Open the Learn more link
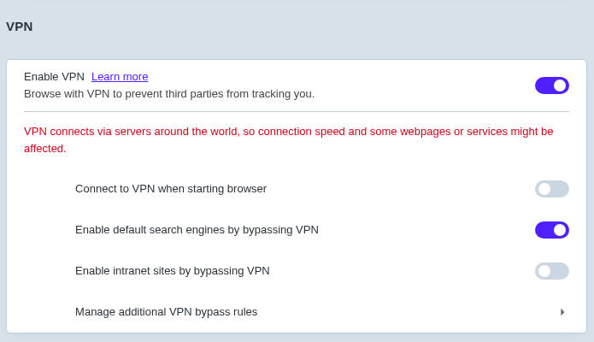The width and height of the screenshot is (594, 342). pos(120,77)
